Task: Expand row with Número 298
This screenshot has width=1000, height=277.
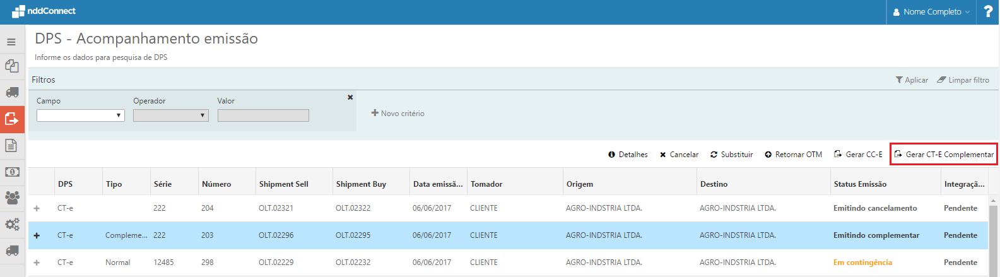Action: (37, 262)
